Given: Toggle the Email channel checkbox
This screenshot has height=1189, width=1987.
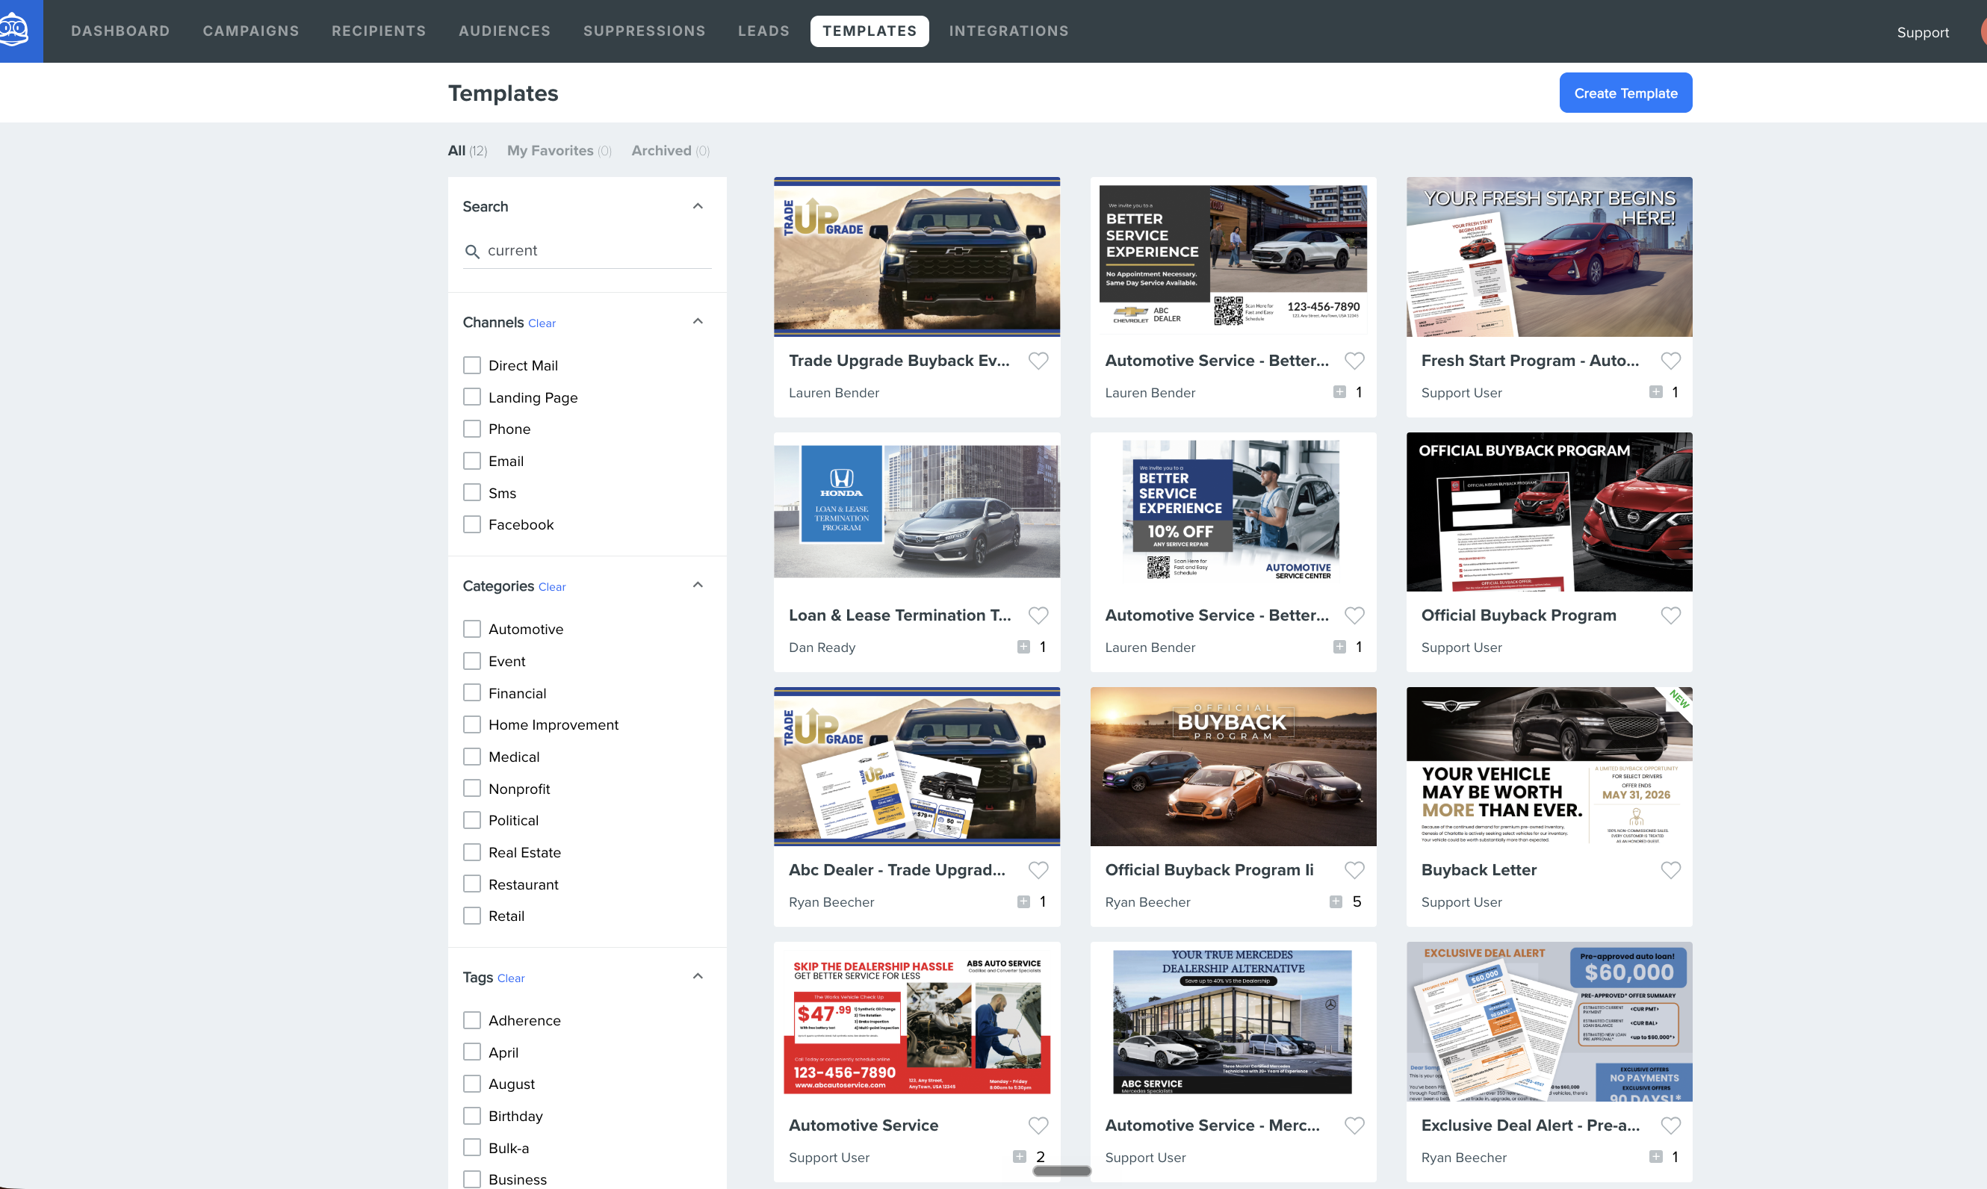Looking at the screenshot, I should click(472, 461).
